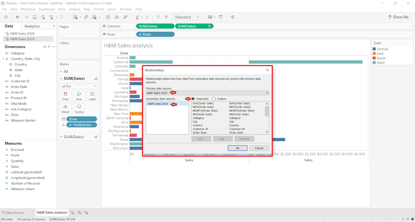
Task: Collapse the Country, State, City hierarchy
Action: (x=3, y=59)
